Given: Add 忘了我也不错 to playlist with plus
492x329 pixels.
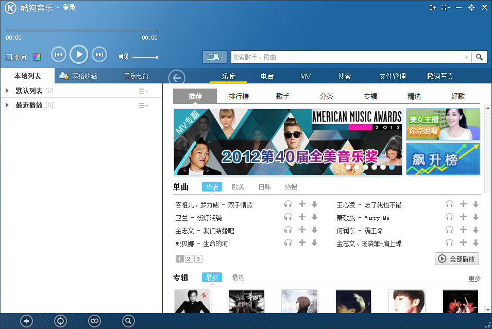Looking at the screenshot, I should tap(463, 204).
